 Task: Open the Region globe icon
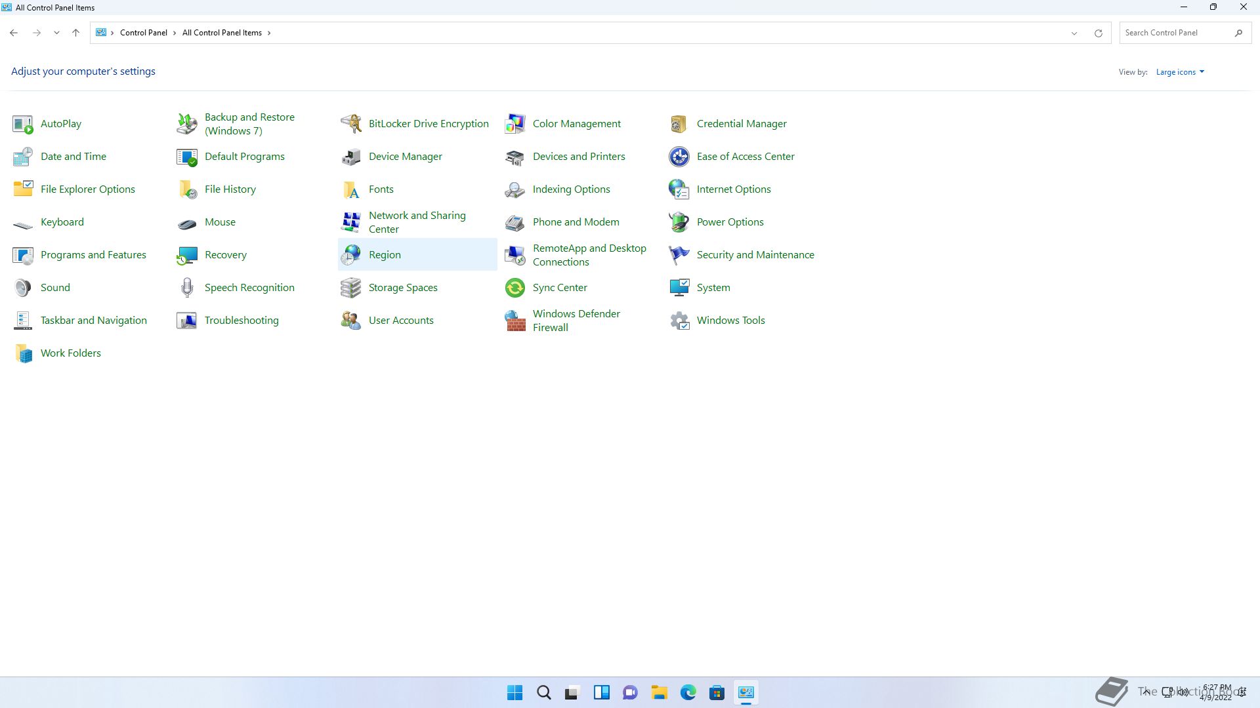pos(351,255)
